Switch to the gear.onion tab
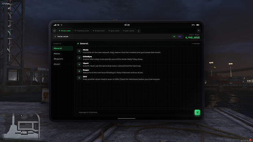 [129, 31]
